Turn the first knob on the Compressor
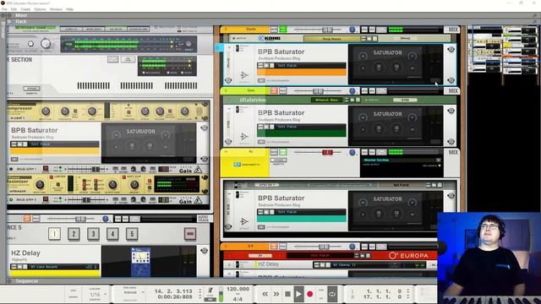541x304 pixels. tap(46, 111)
